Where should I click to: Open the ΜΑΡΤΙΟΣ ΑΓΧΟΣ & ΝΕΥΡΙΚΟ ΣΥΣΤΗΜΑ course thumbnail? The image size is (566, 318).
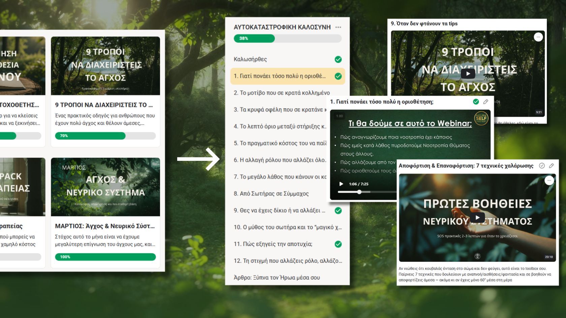click(x=105, y=187)
